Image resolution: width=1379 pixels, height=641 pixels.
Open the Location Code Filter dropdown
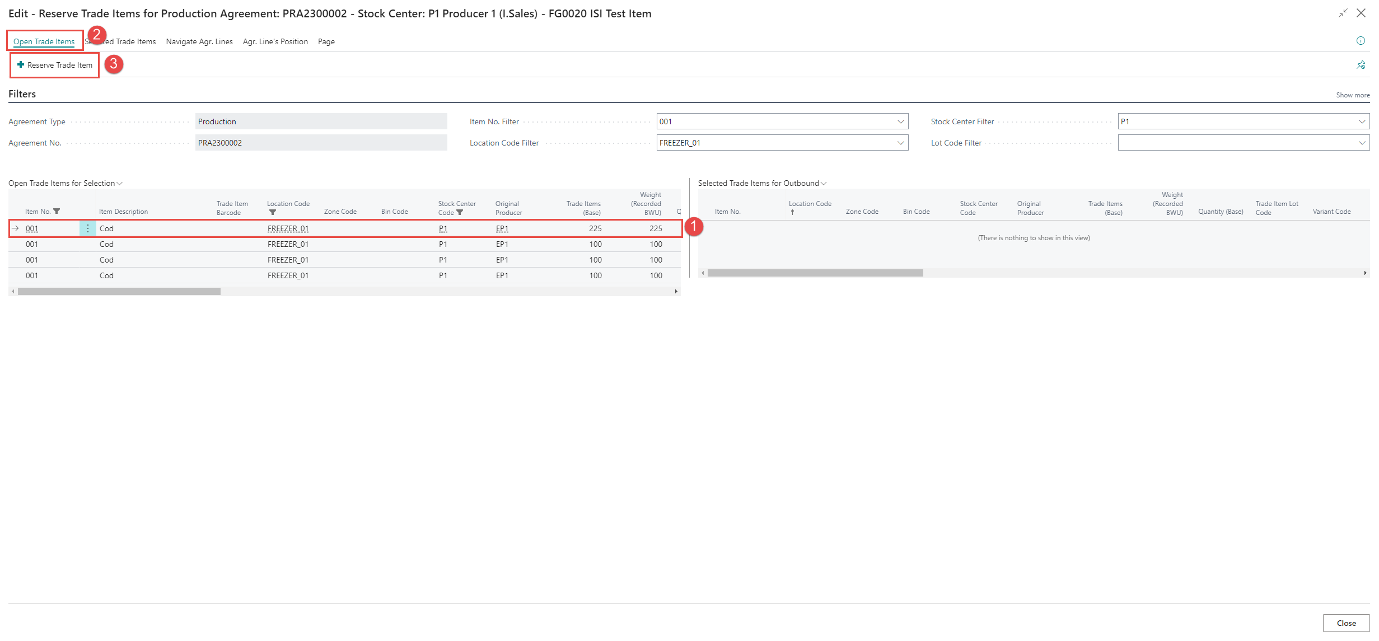click(x=900, y=143)
